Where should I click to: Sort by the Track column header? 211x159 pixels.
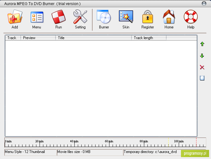[x=13, y=38]
